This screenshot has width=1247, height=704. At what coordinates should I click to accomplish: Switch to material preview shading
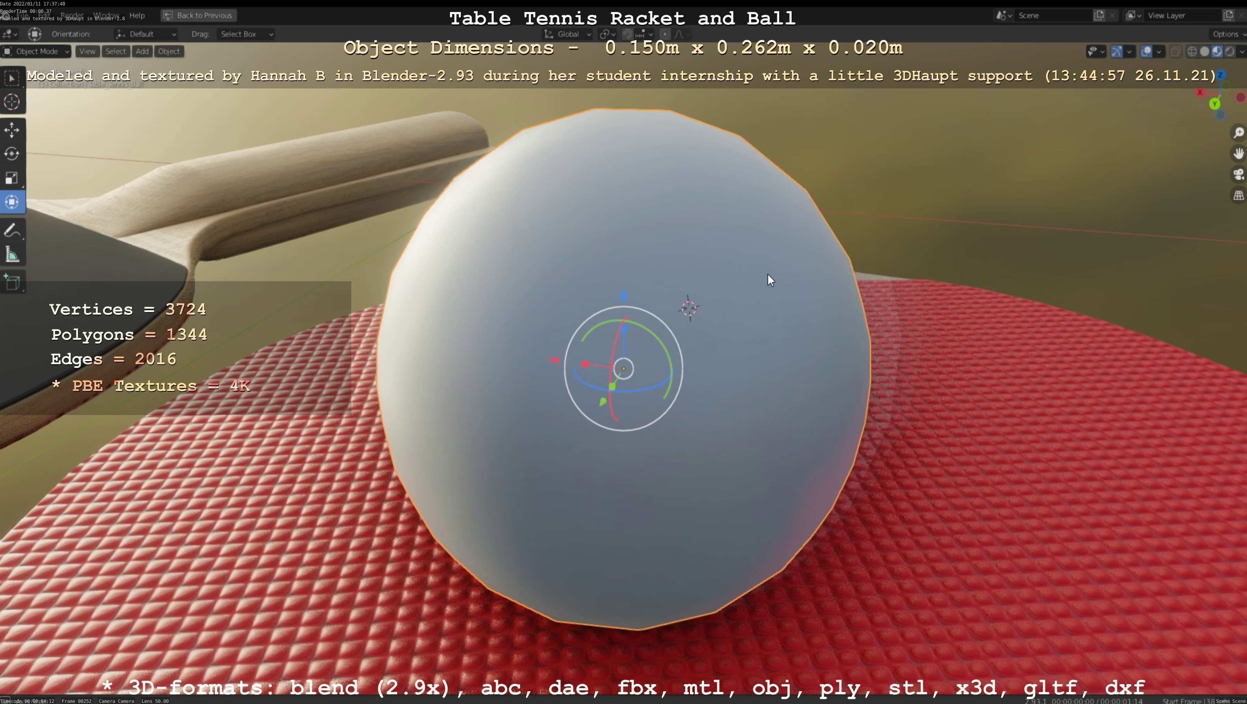(x=1217, y=51)
